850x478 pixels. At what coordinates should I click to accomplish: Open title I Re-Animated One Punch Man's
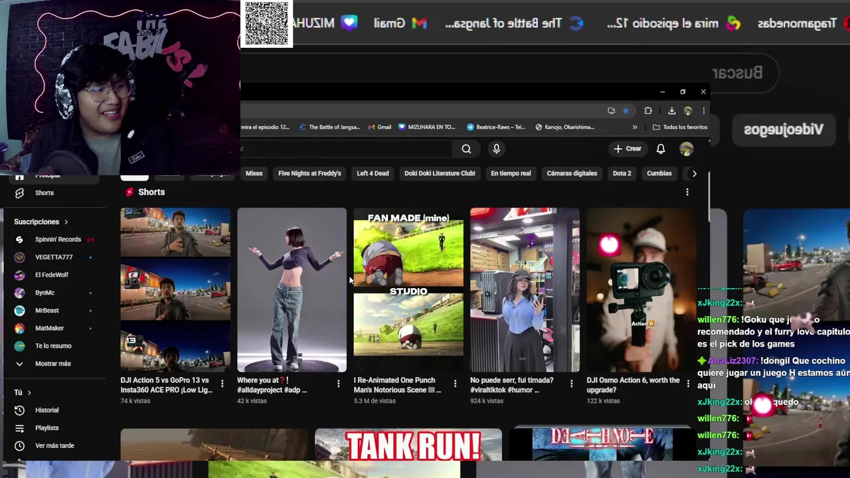397,385
